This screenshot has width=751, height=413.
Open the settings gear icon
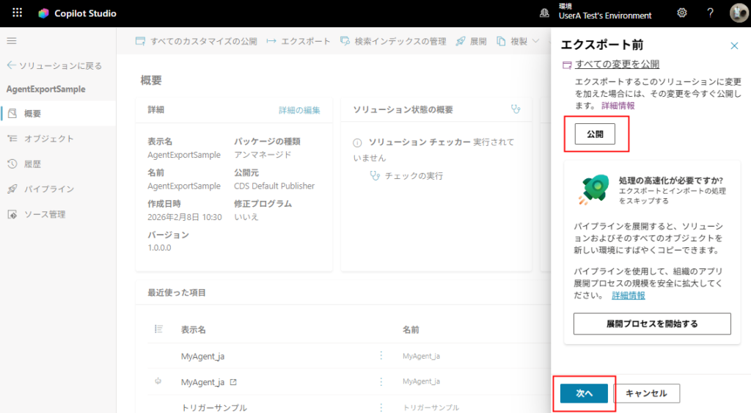[681, 13]
